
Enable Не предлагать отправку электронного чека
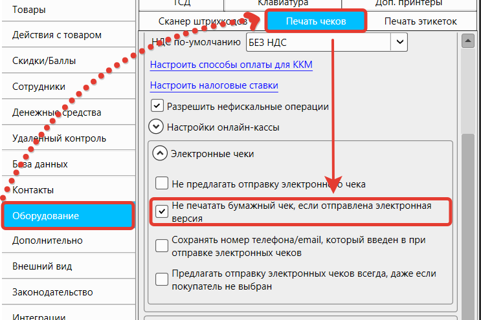point(162,184)
